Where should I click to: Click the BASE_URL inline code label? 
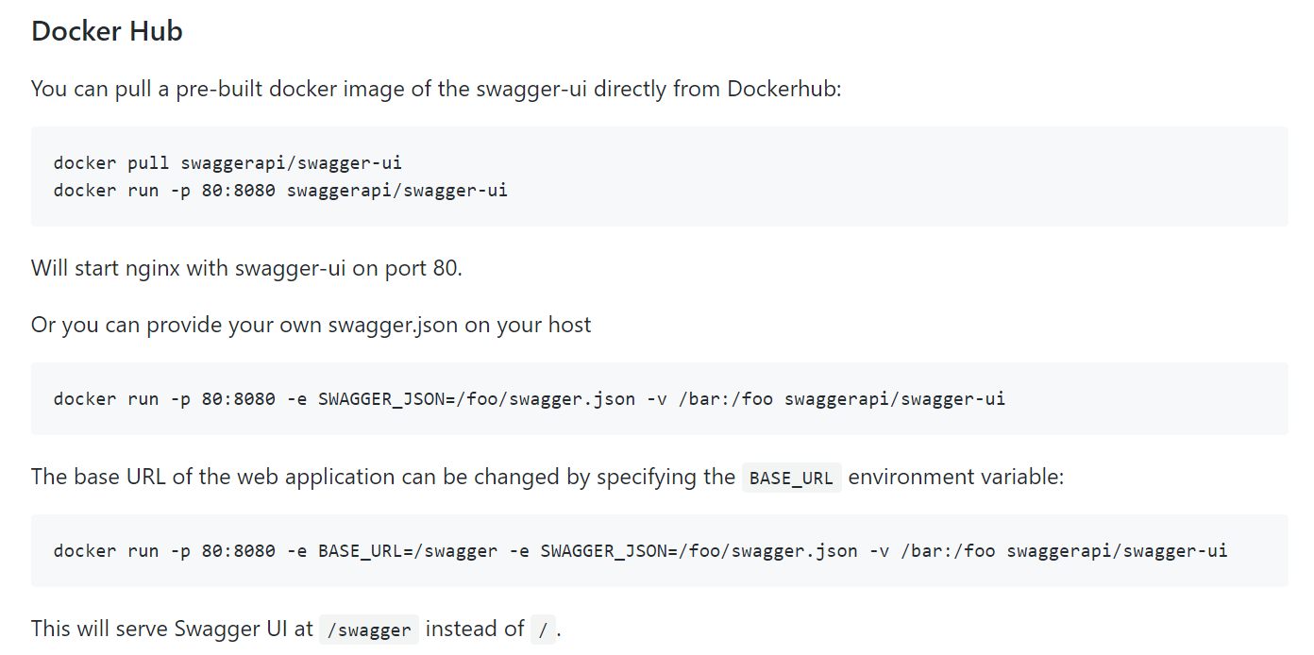[x=791, y=478]
